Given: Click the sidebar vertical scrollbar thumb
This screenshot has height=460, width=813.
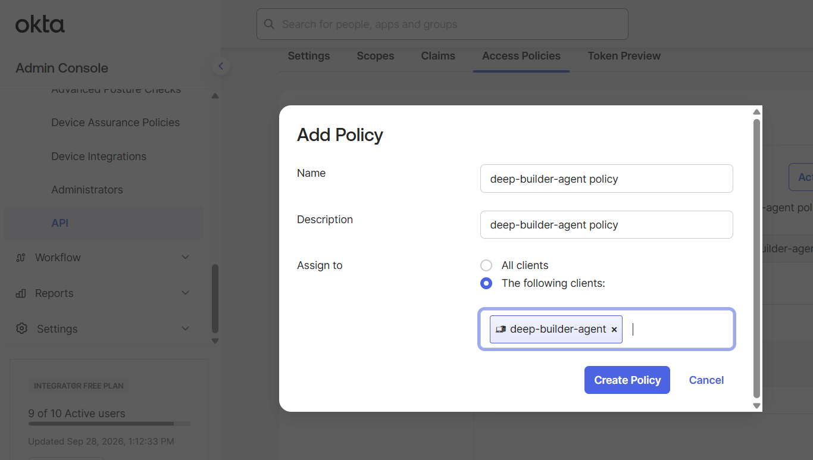Looking at the screenshot, I should (215, 299).
